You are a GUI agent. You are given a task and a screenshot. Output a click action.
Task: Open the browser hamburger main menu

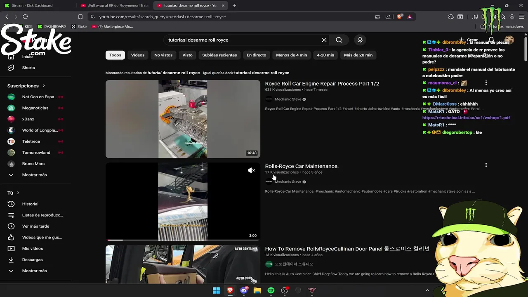(x=521, y=17)
